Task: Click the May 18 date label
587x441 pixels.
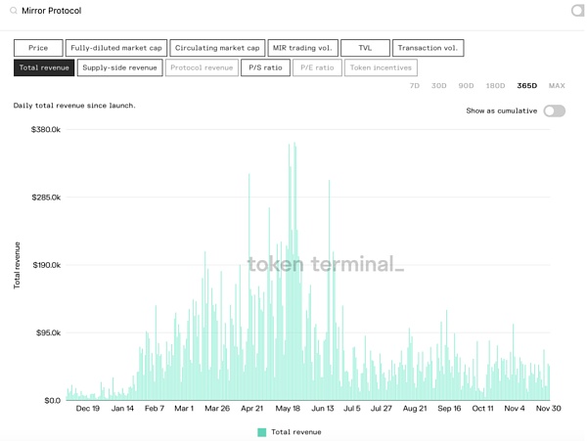Action: [288, 409]
